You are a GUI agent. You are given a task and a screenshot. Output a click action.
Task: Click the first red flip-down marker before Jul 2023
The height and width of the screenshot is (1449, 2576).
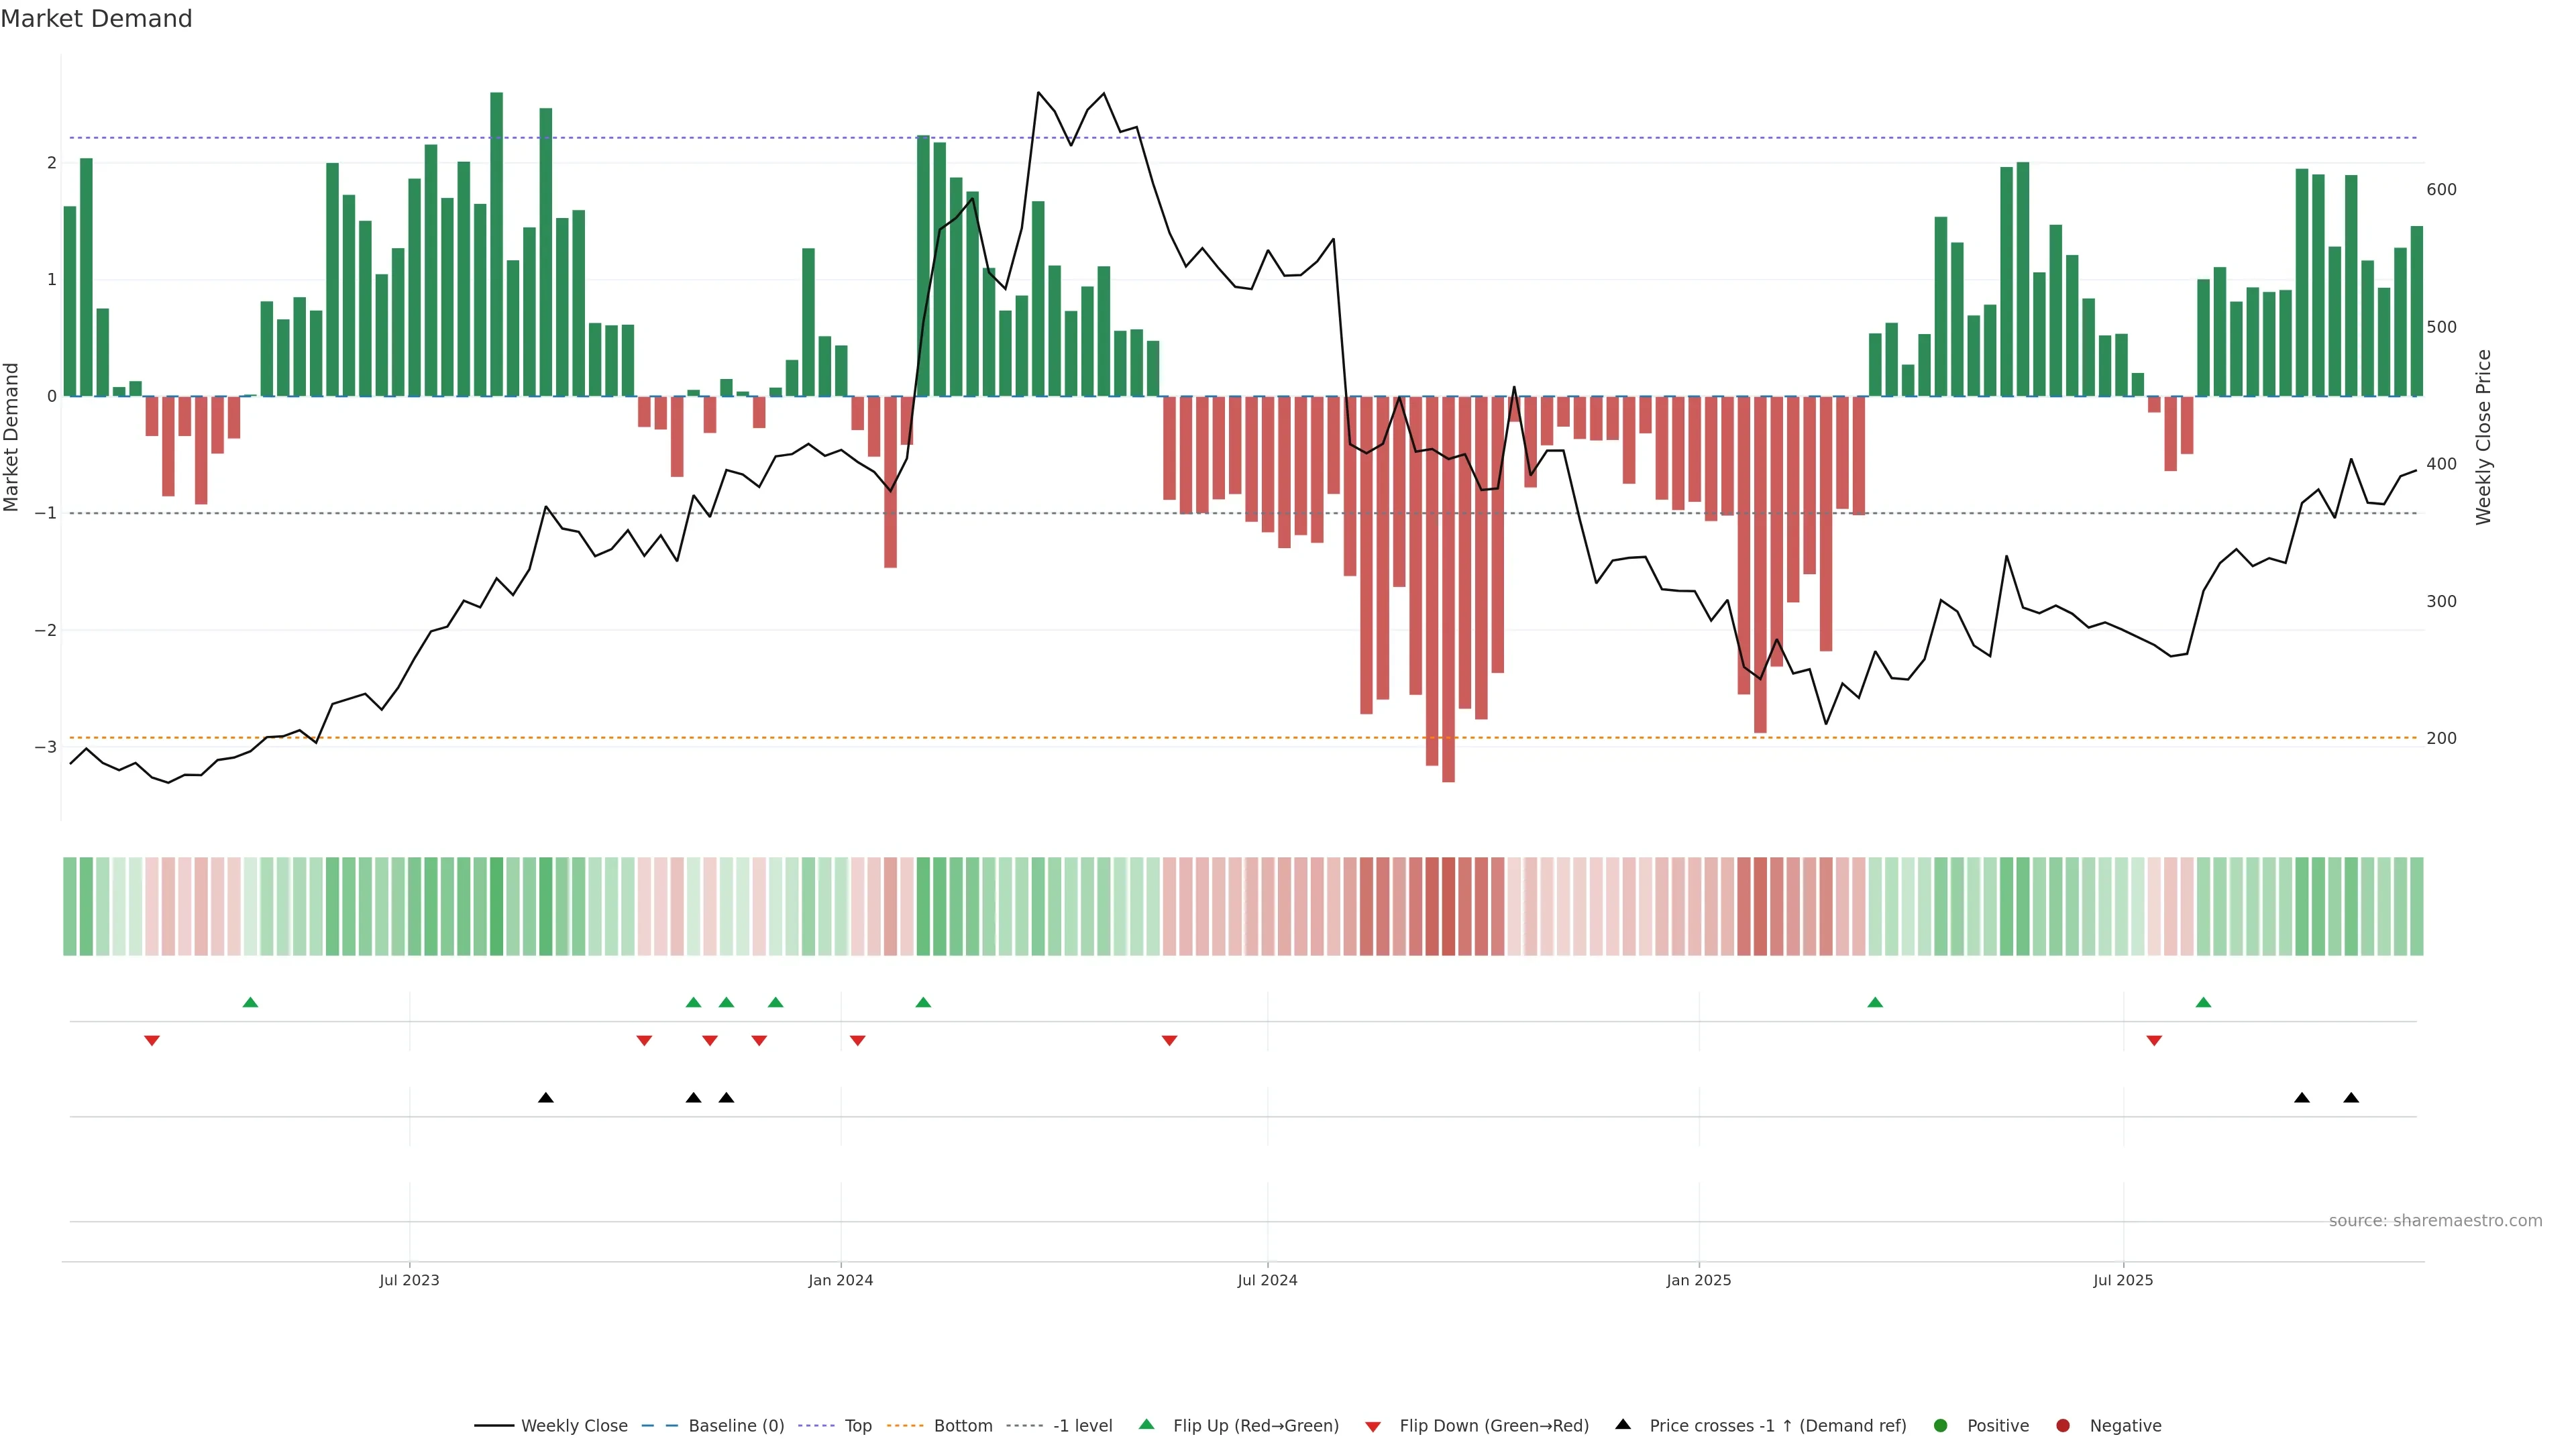152,1041
